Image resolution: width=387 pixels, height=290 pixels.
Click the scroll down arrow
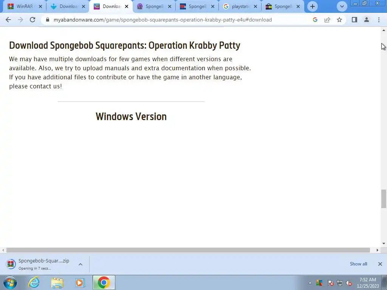pos(384,244)
